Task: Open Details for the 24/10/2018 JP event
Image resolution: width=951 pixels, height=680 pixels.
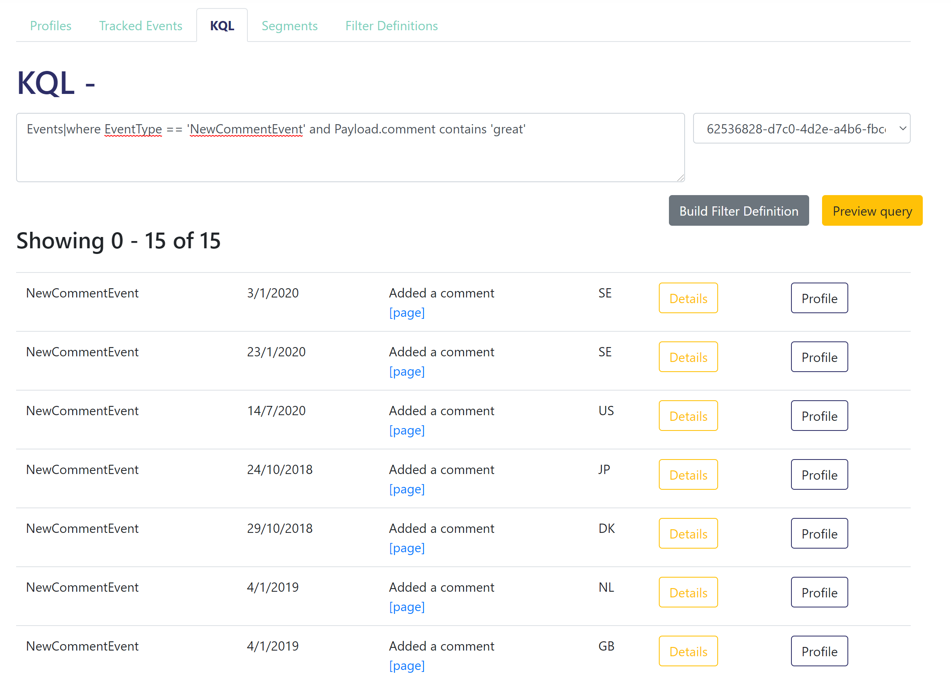Action: 688,475
